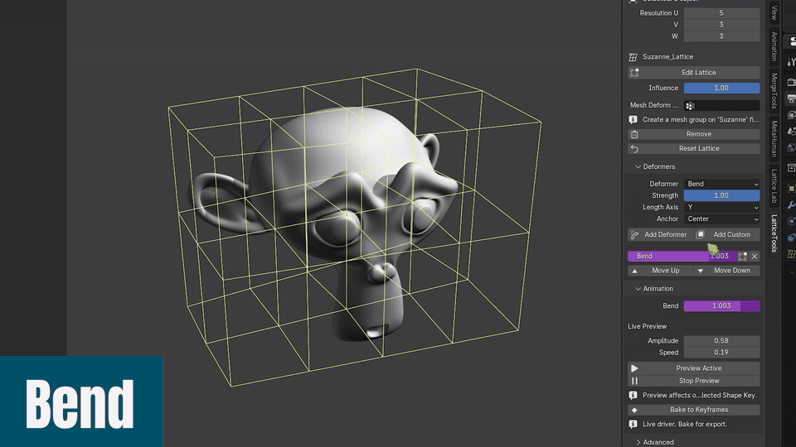This screenshot has width=796, height=447.
Task: Click the Animation Bend value field
Action: point(721,306)
